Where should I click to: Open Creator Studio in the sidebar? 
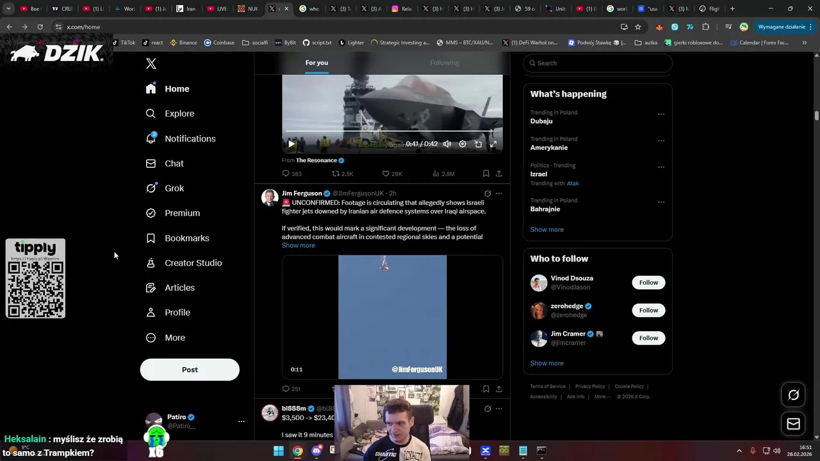tap(184, 263)
